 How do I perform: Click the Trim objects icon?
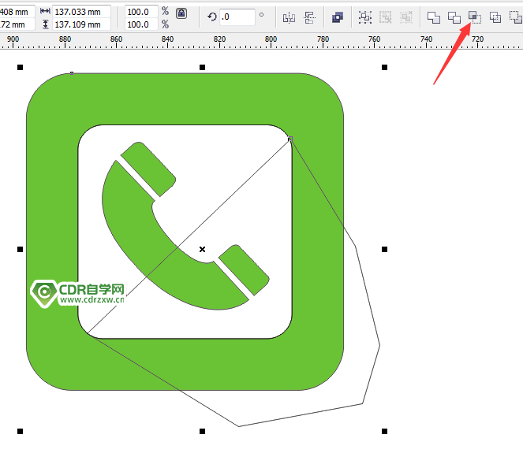click(x=454, y=17)
